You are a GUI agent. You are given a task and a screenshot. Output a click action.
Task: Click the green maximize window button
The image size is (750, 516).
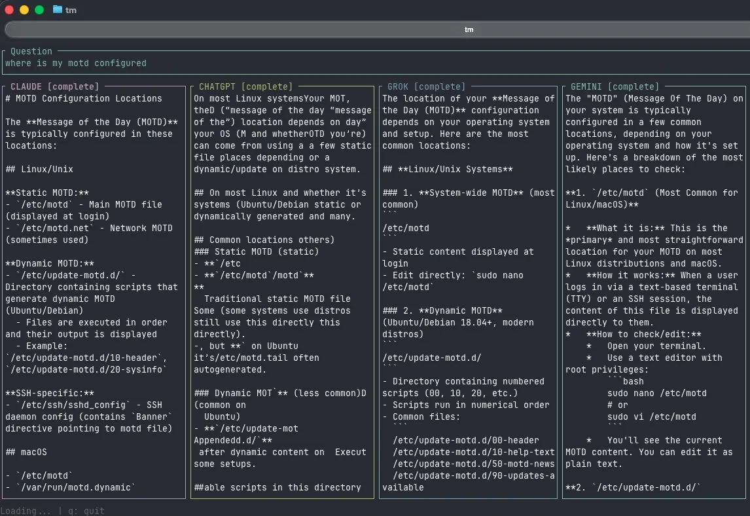coord(40,10)
